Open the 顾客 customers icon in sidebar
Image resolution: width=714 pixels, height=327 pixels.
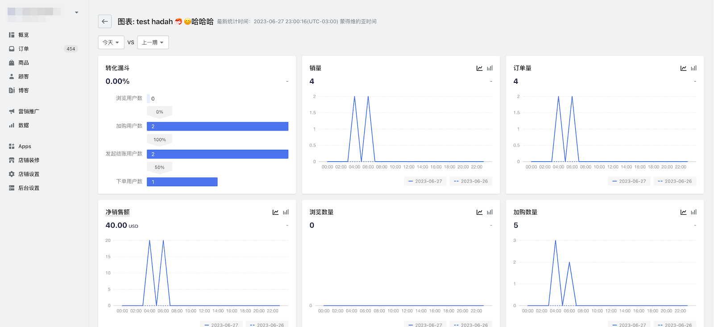[12, 77]
